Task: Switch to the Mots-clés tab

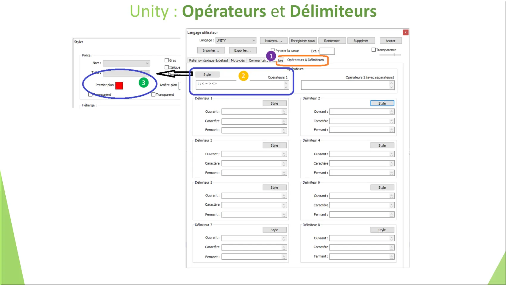Action: pyautogui.click(x=238, y=60)
